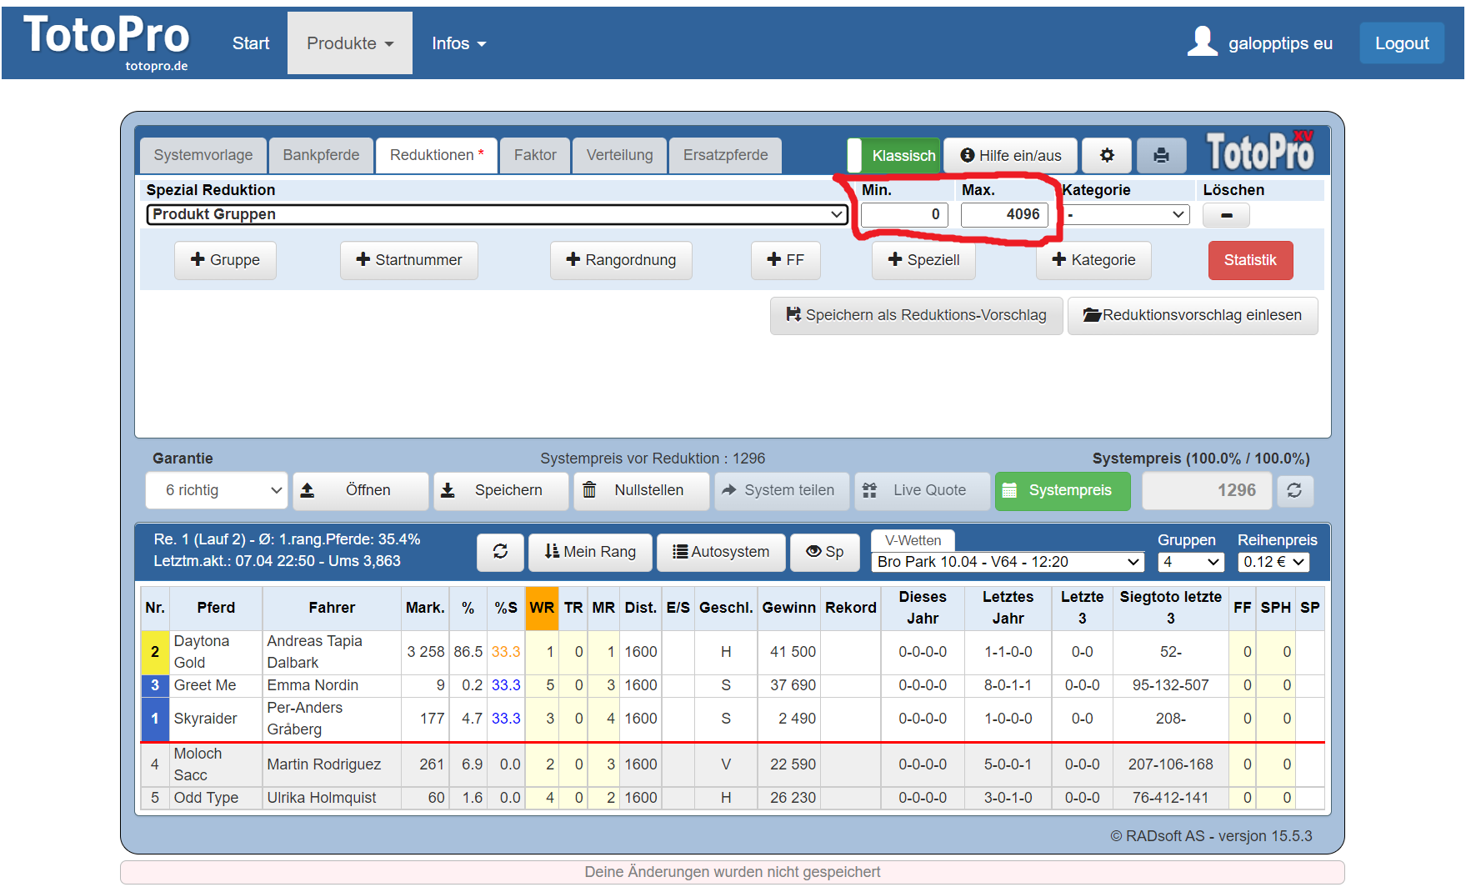
Task: Select horse number 1 Skyraider
Action: point(155,719)
